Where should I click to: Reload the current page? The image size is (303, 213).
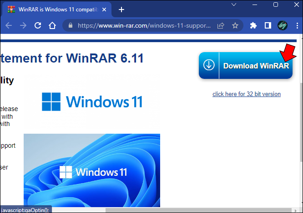coord(38,25)
